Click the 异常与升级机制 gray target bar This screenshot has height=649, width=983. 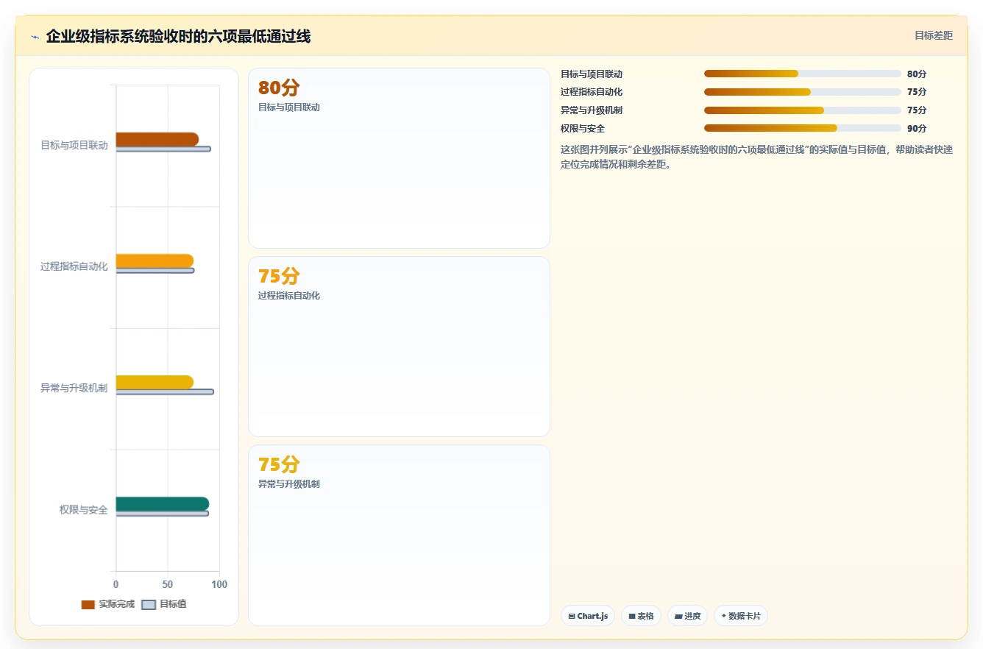coord(165,392)
